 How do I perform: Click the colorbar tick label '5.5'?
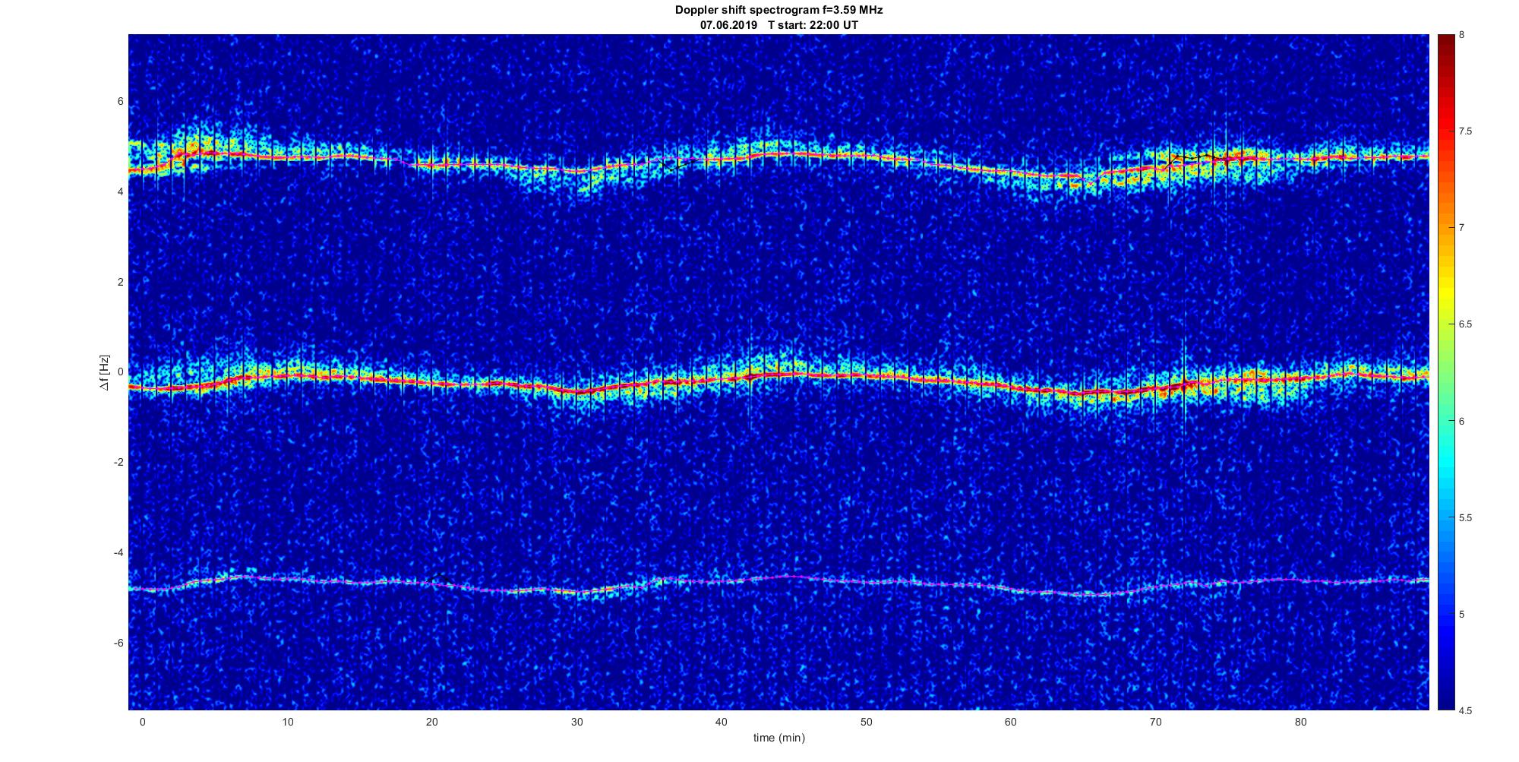point(1465,518)
